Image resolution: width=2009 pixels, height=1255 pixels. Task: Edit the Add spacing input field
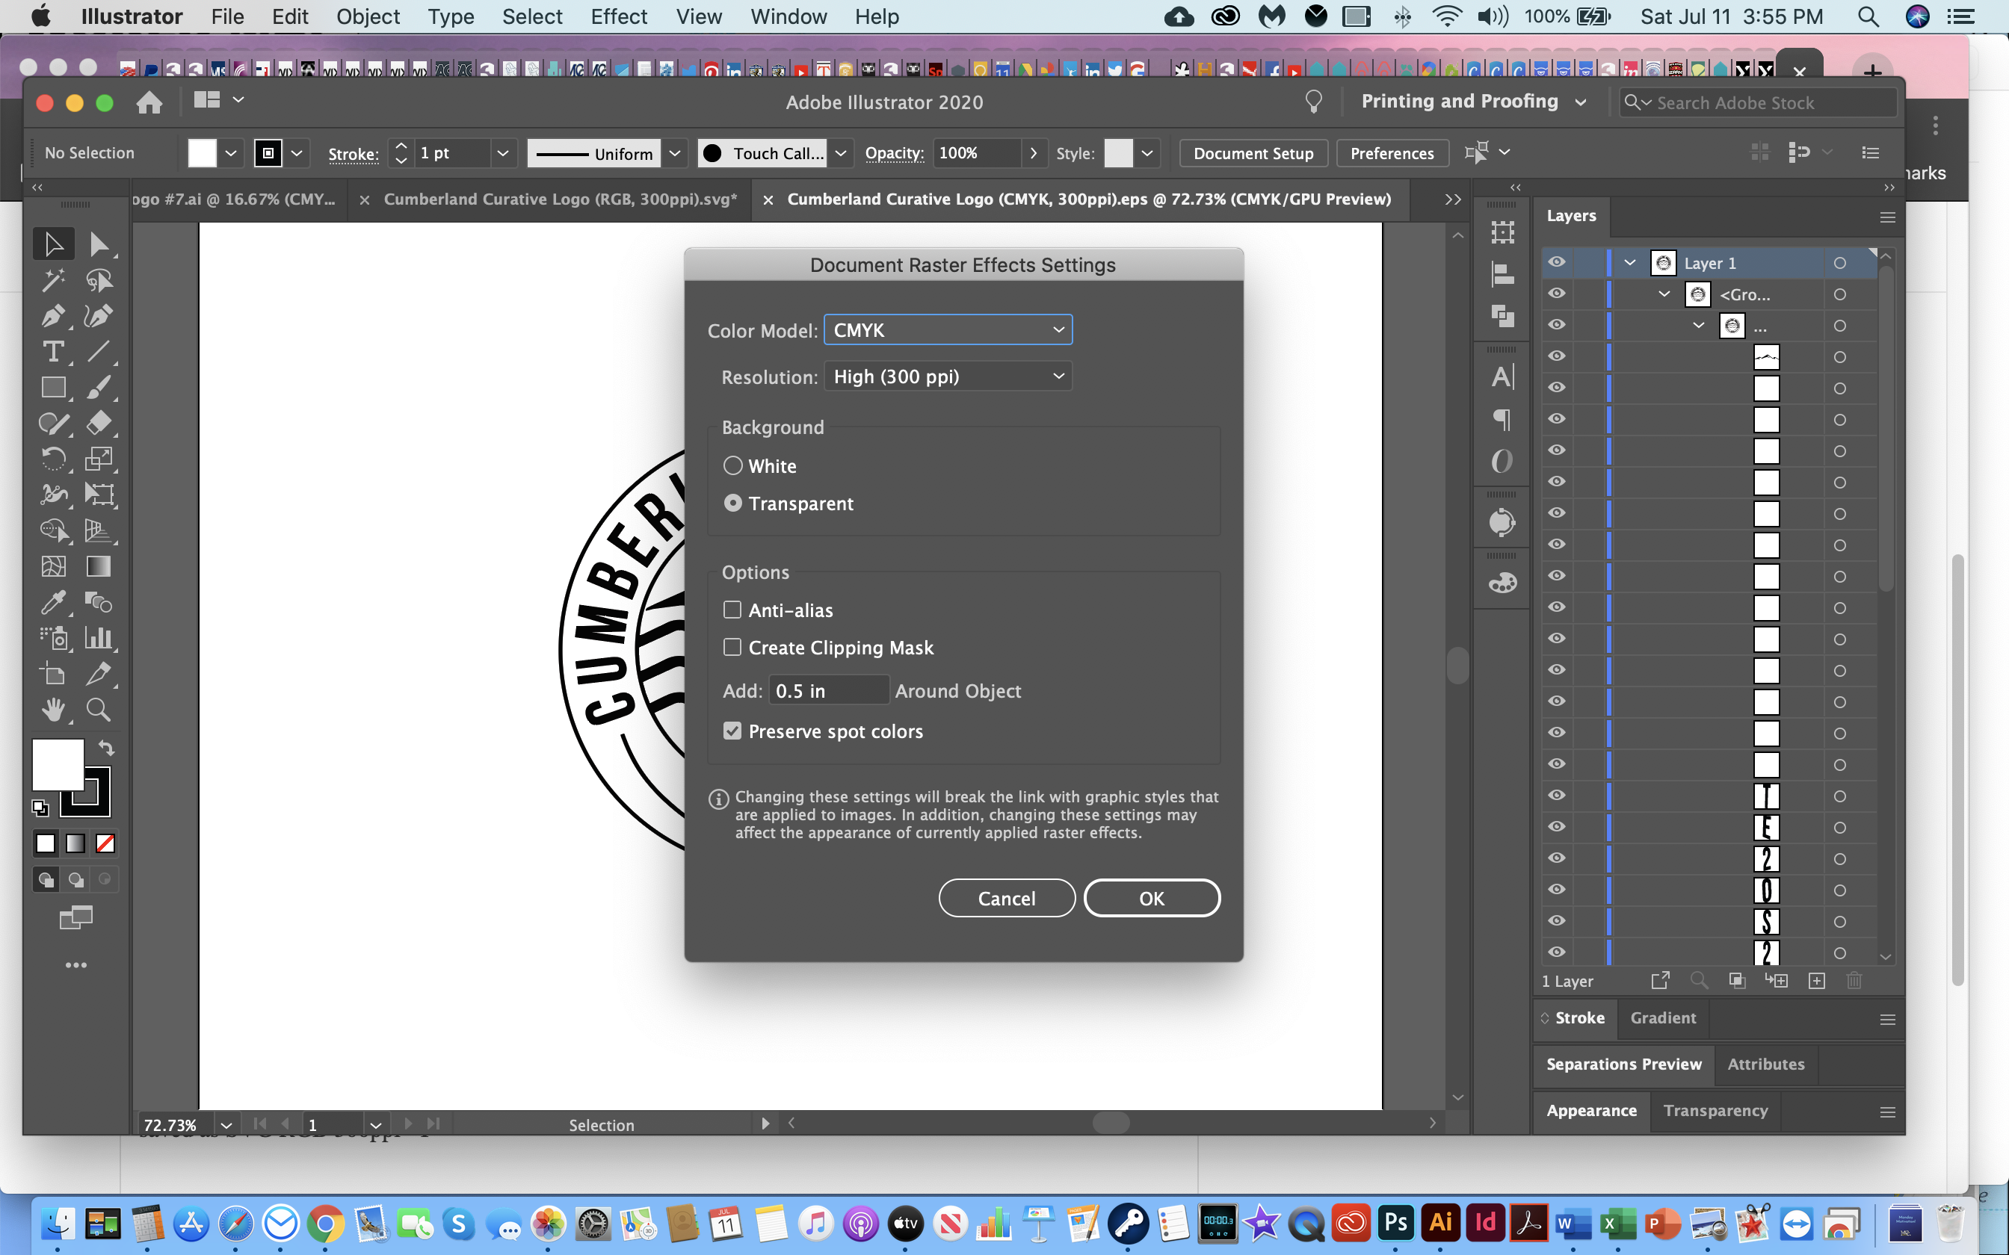pyautogui.click(x=829, y=691)
